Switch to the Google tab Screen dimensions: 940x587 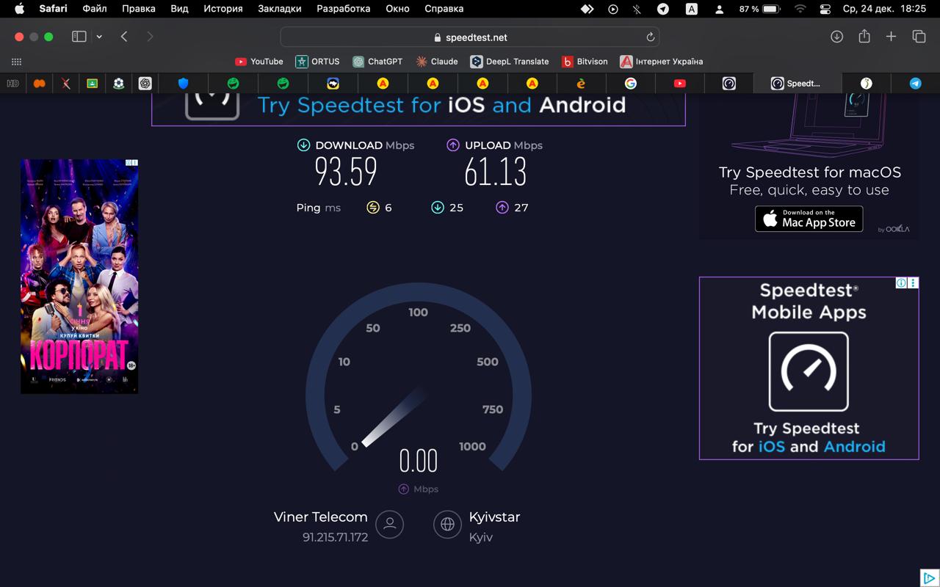coord(630,84)
